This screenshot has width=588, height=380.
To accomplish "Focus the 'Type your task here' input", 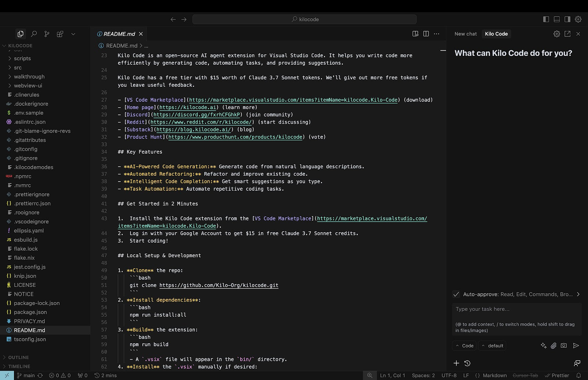I will point(517,319).
